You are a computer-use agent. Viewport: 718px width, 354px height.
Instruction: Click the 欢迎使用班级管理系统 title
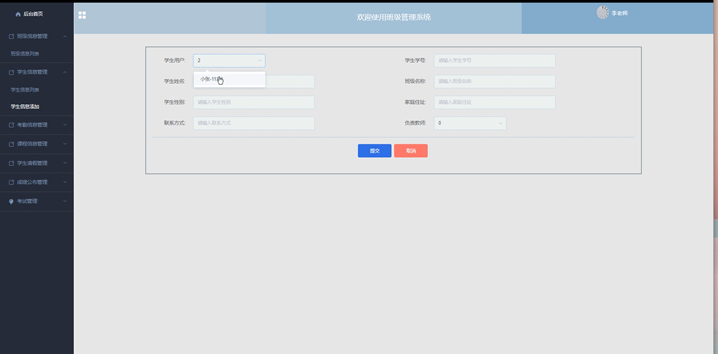coord(394,18)
